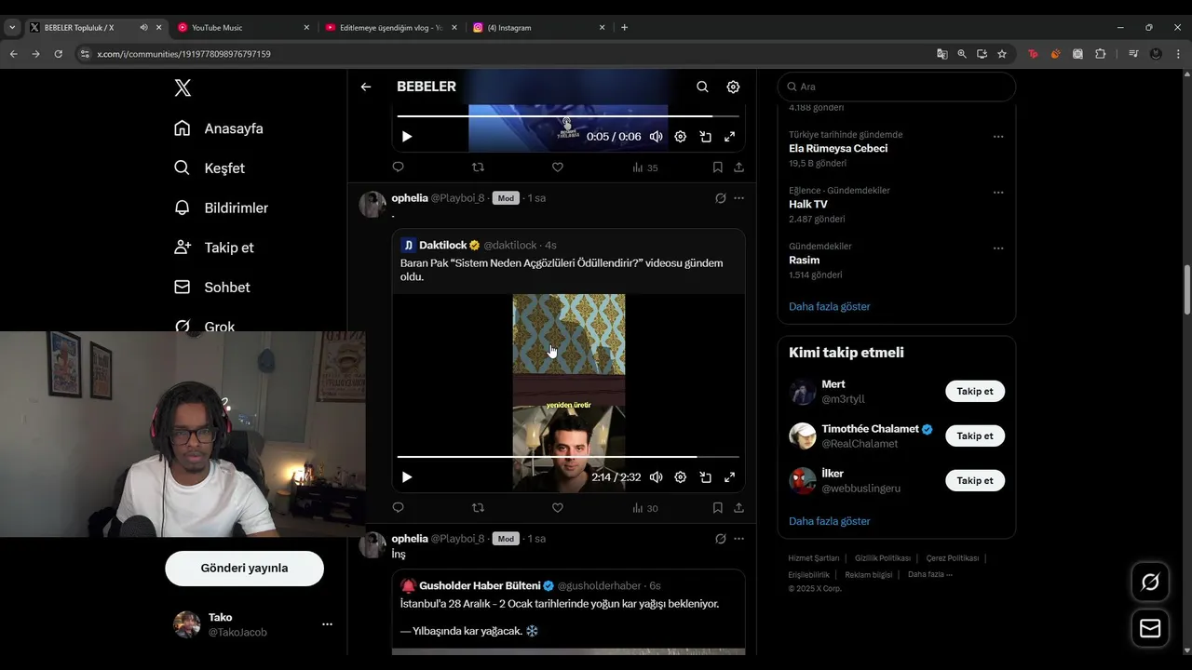The height and width of the screenshot is (670, 1192).
Task: Click the Gönderi yayınla button
Action: [x=244, y=568]
